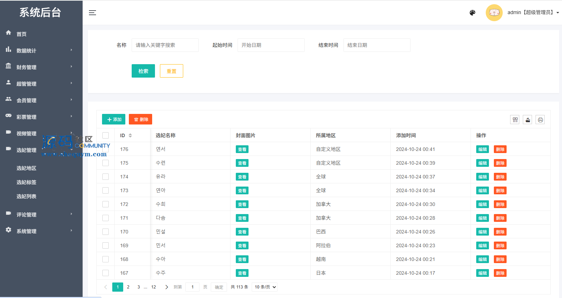Check the row checkbox for ID 175

point(106,163)
